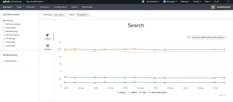
Task: Expand the App: AreWeFastYet dropdown
Action: coord(35,2)
